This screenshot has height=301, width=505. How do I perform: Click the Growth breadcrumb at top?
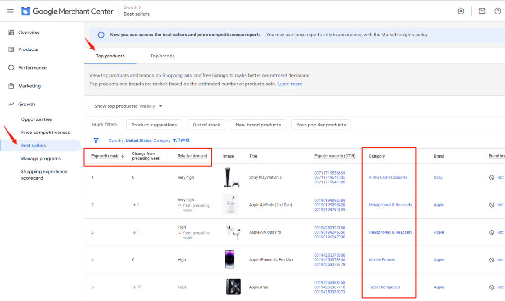point(130,7)
